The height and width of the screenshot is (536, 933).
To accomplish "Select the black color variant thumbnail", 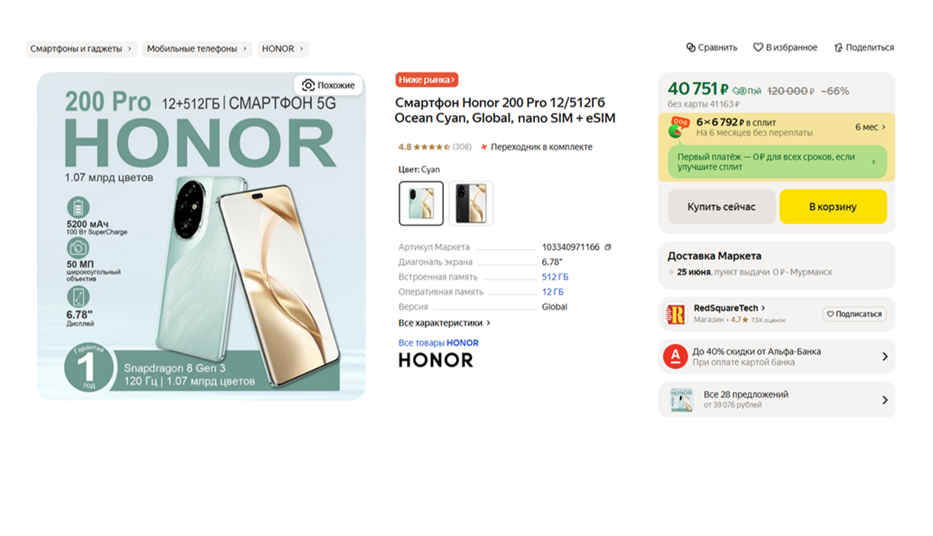I will click(471, 204).
